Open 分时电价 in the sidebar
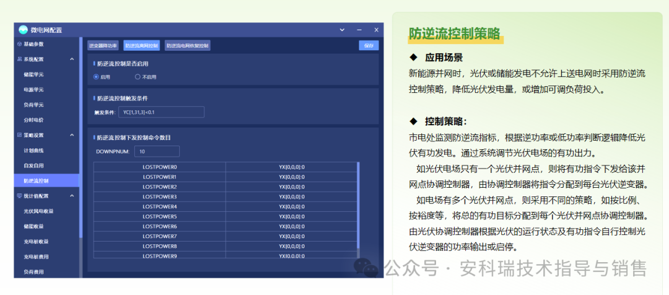The width and height of the screenshot is (669, 295). tap(33, 120)
